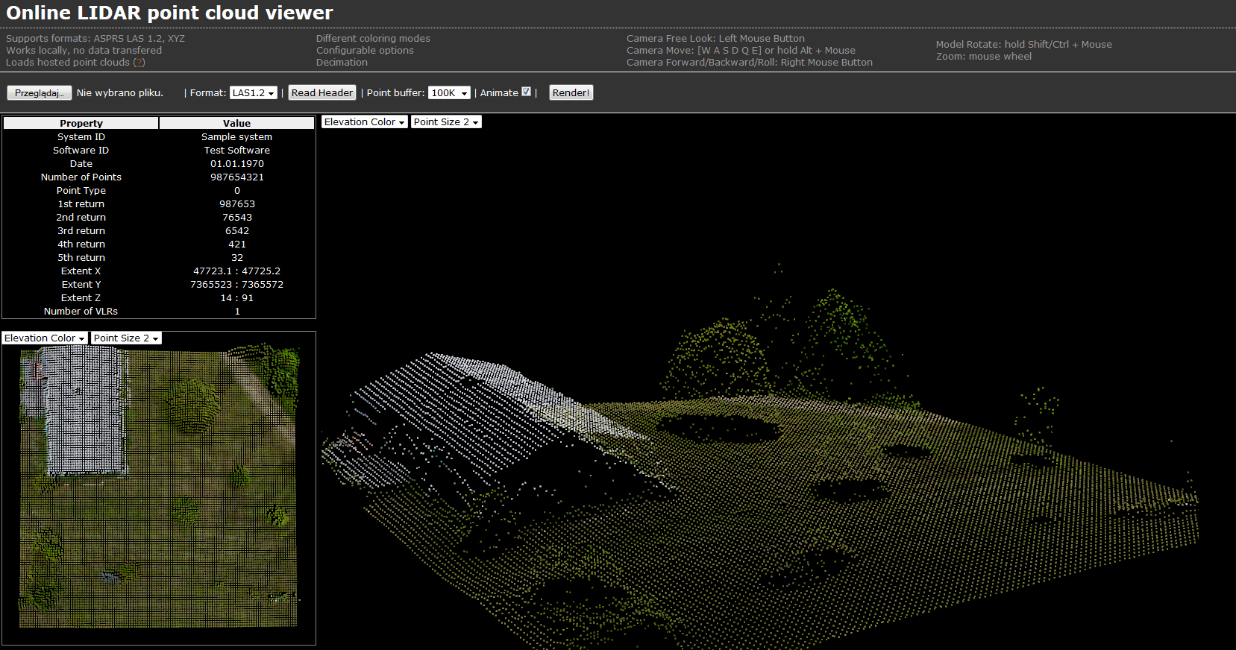
Task: Open the main 3D view Point Size 2 dropdown
Action: click(x=446, y=122)
